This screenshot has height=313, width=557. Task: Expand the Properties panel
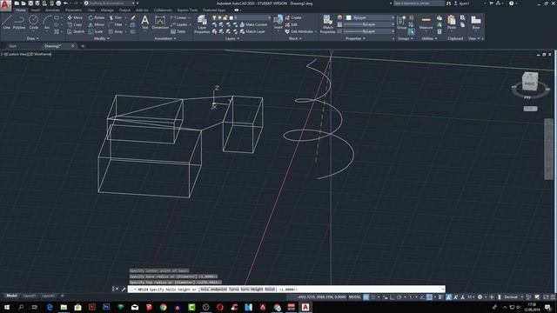coord(355,38)
